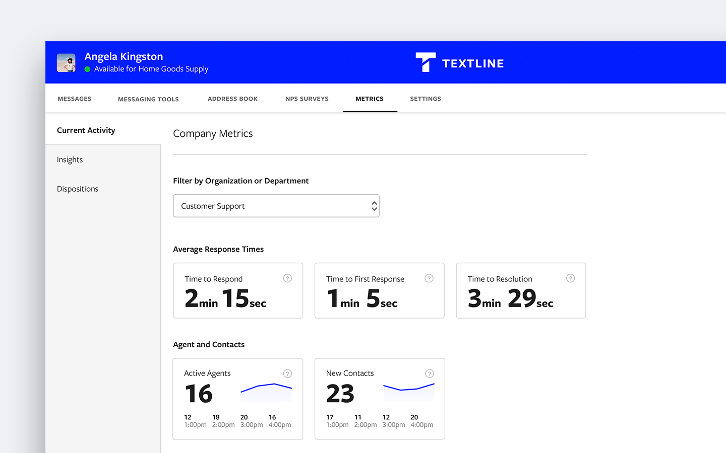
Task: Open the New Contacts help tooltip icon
Action: pyautogui.click(x=430, y=373)
